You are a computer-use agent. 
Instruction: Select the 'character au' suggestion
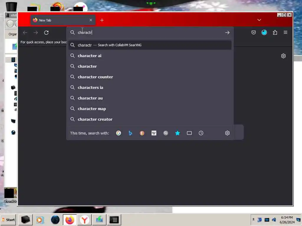pyautogui.click(x=150, y=98)
